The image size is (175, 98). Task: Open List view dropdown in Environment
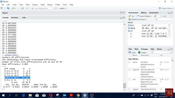coord(164,16)
